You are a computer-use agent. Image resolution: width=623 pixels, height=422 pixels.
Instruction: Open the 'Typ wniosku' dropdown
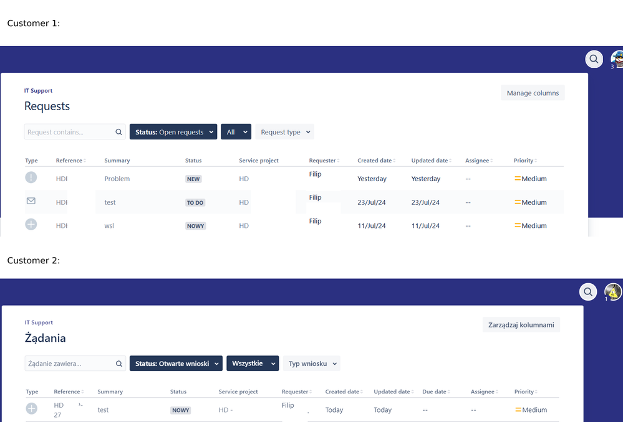tap(312, 363)
